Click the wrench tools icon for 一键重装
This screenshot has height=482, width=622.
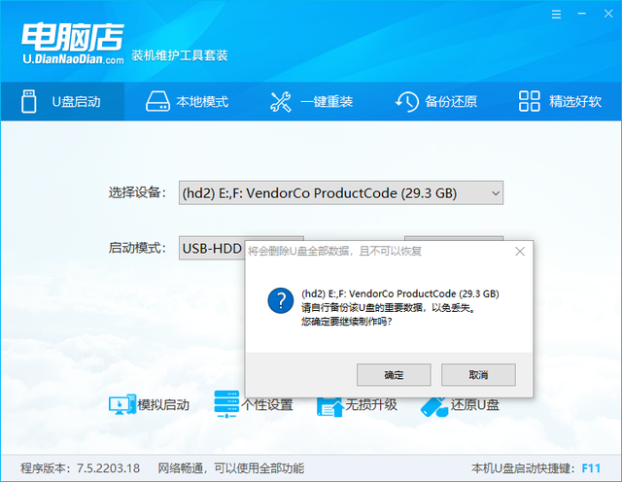[281, 102]
